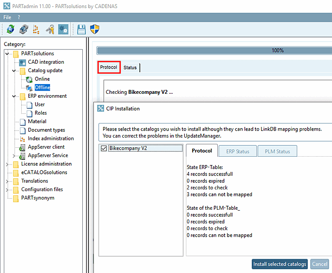
Task: Click the floppy disk save icon
Action: click(81, 29)
